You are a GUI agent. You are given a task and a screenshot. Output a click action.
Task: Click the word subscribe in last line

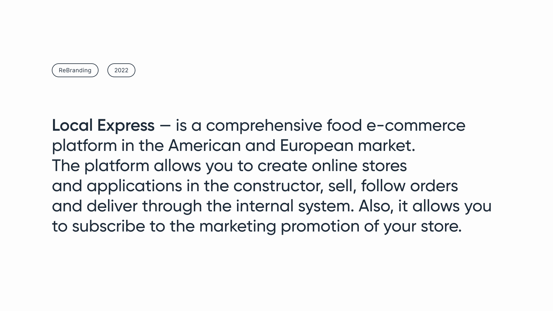click(x=109, y=226)
